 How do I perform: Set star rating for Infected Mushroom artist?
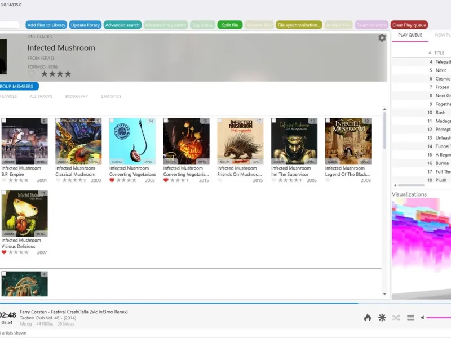[x=56, y=74]
